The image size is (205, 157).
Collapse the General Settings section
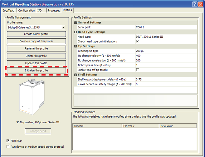76,22
